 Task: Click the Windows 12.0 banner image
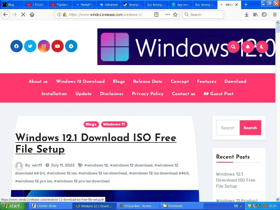pyautogui.click(x=186, y=47)
